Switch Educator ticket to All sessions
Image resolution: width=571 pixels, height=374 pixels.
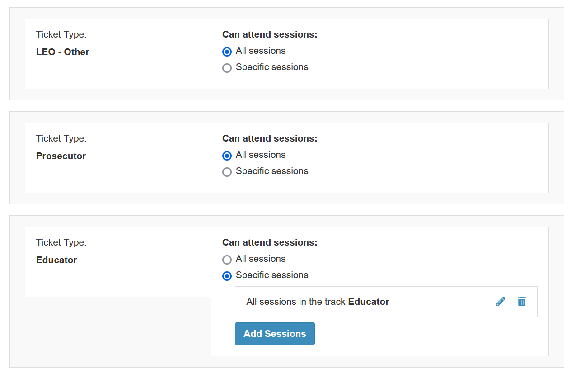(227, 260)
